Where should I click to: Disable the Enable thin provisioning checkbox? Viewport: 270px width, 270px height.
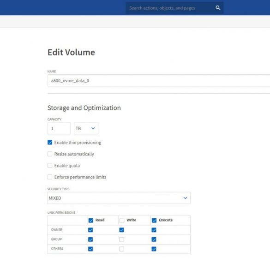click(50, 143)
